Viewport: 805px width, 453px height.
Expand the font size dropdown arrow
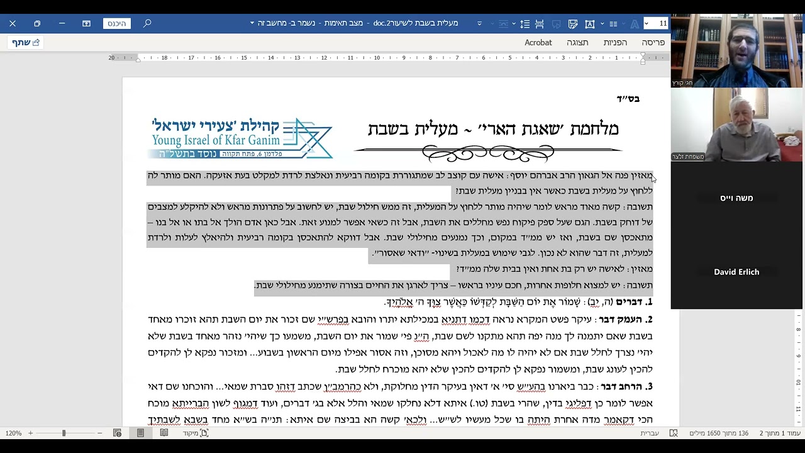(647, 23)
